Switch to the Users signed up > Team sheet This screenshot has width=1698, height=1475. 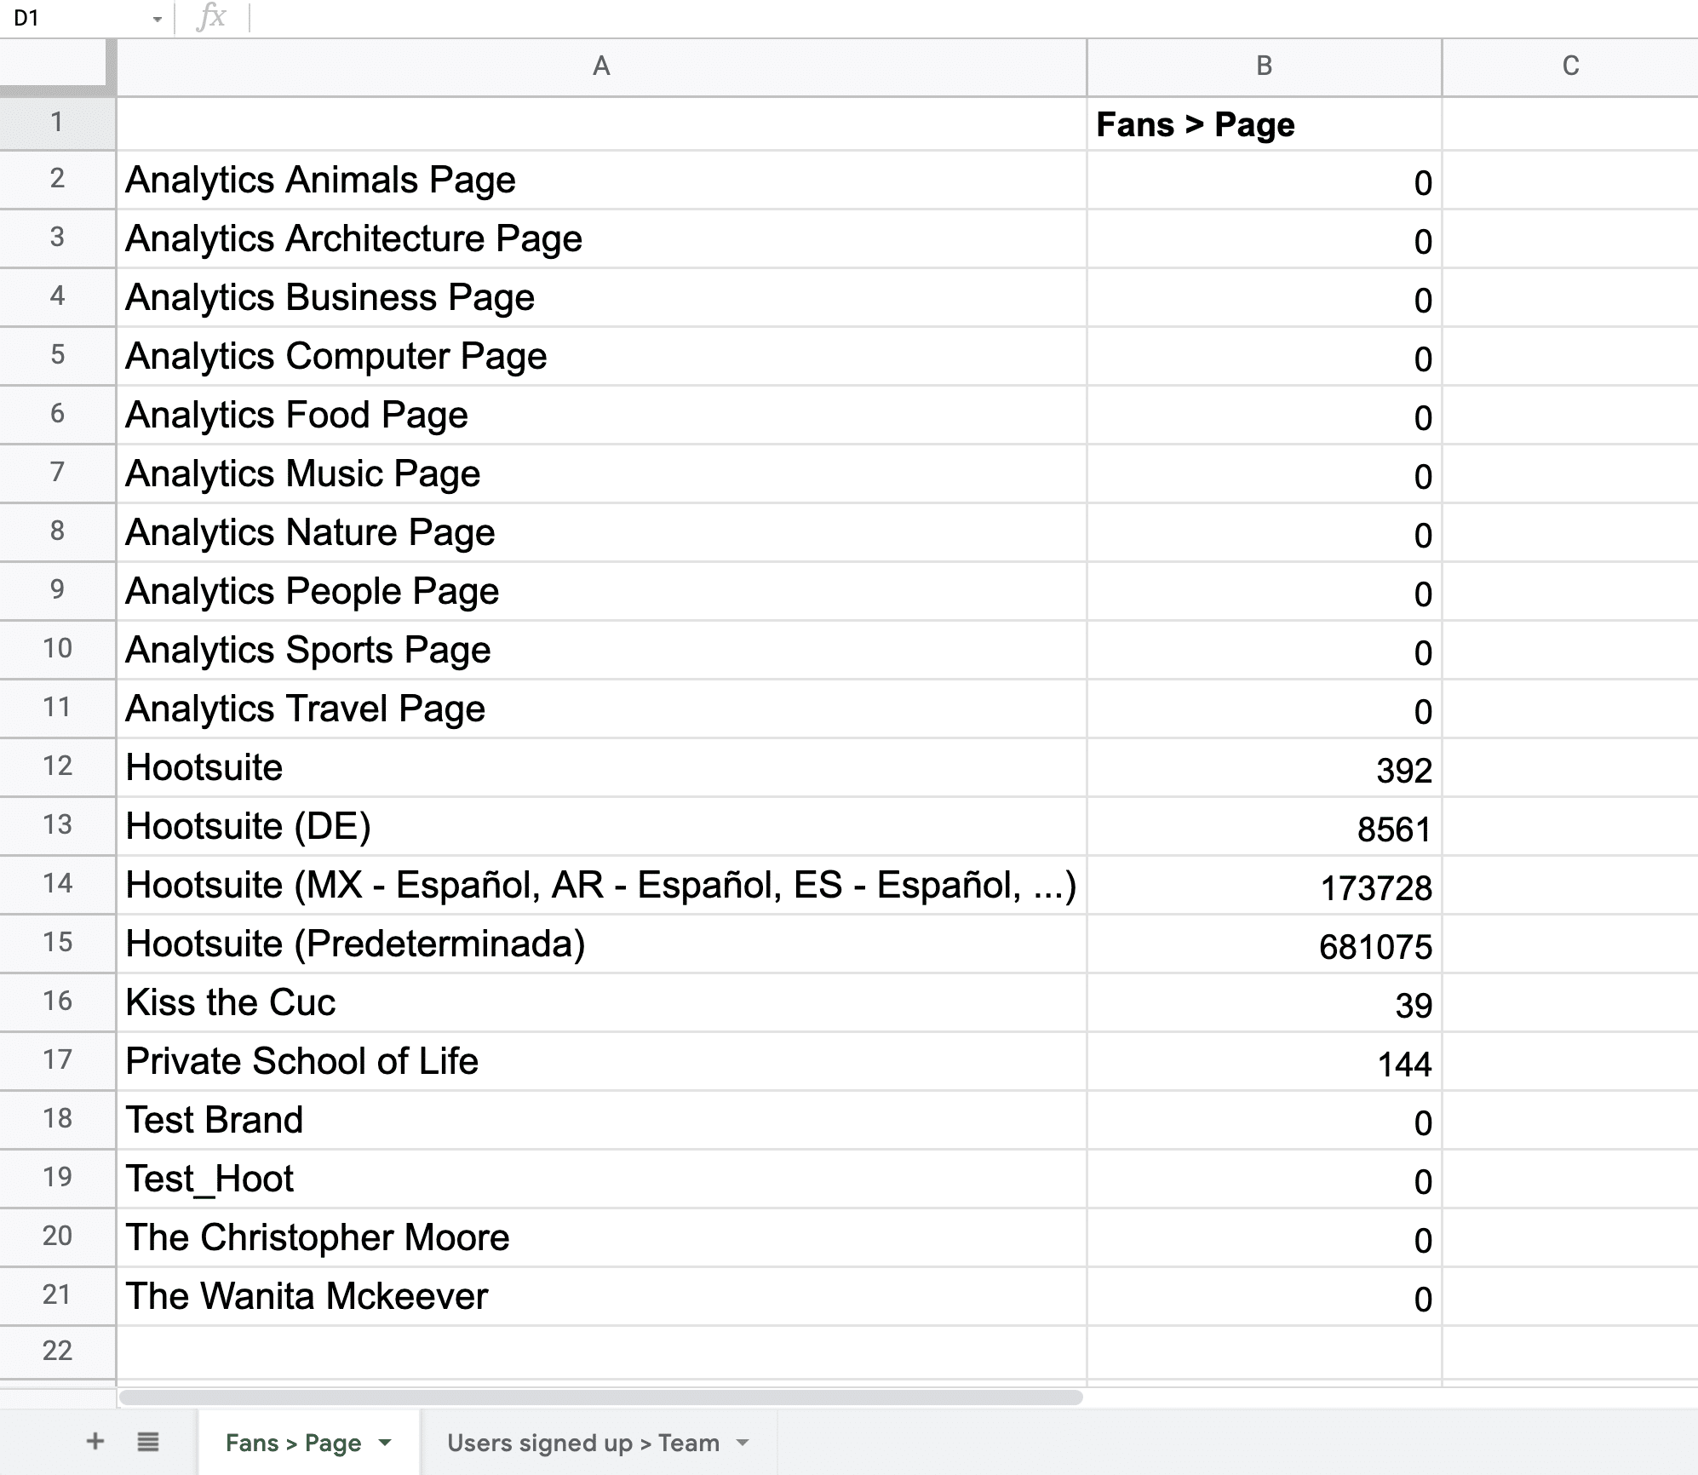tap(582, 1442)
